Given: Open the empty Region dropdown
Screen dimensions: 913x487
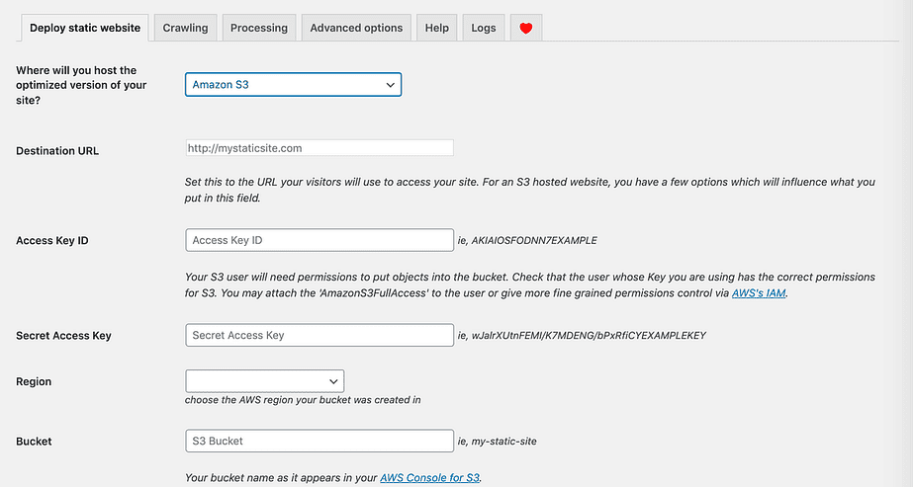Looking at the screenshot, I should [264, 381].
